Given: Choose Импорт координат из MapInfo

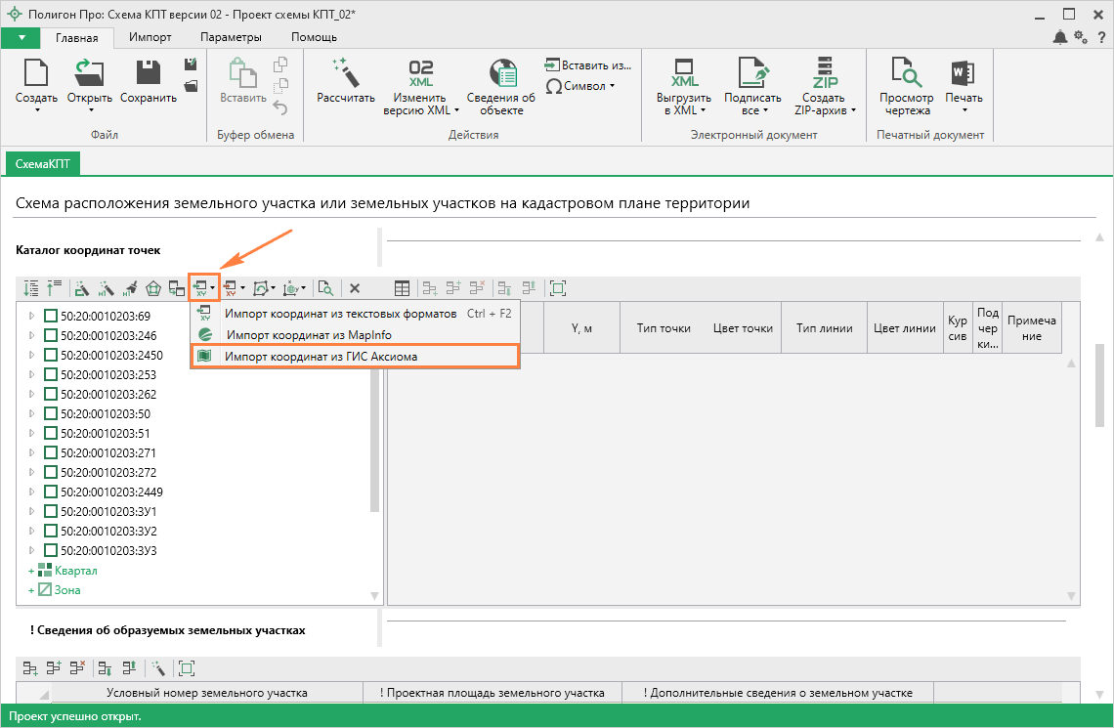Looking at the screenshot, I should point(308,335).
